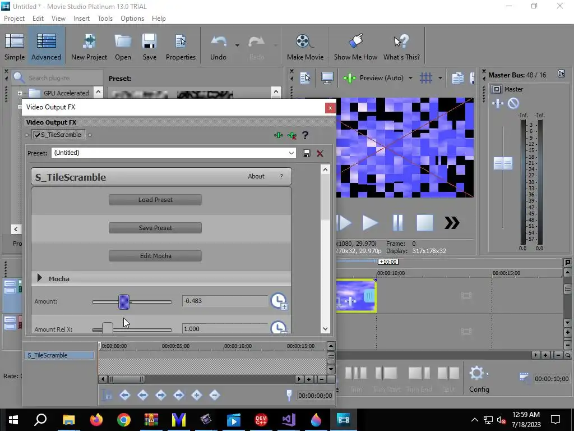Image resolution: width=574 pixels, height=431 pixels.
Task: Open Config dropdown arrow
Action: (x=487, y=374)
